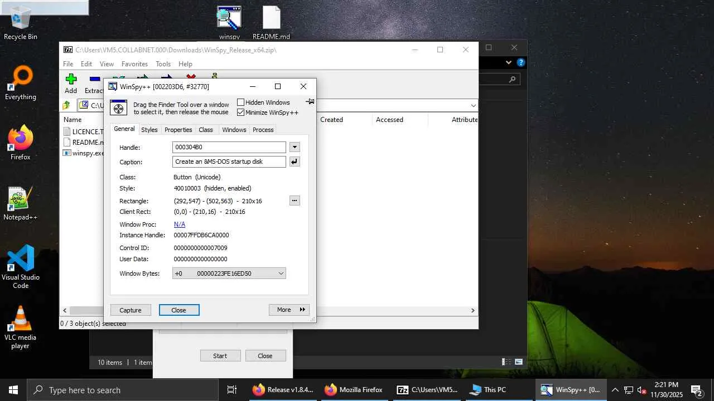This screenshot has height=401, width=714.
Task: Select the Visual Studio Code desktop shortcut
Action: coord(21,267)
